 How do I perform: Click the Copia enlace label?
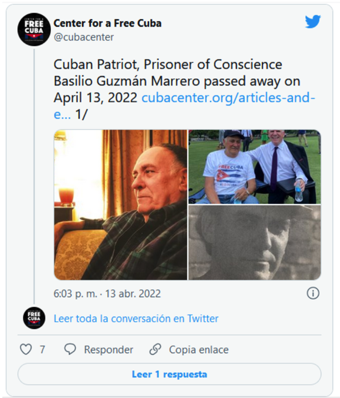199,350
